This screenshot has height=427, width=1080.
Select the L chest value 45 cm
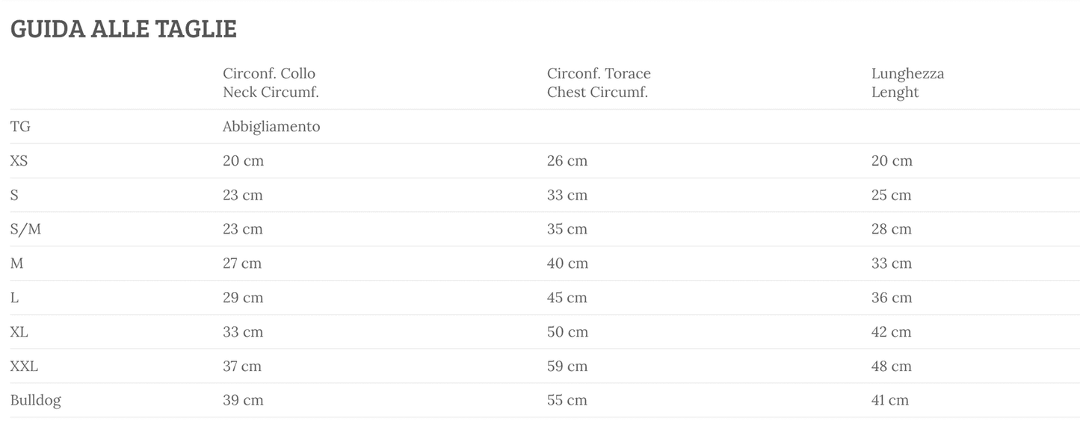click(567, 298)
